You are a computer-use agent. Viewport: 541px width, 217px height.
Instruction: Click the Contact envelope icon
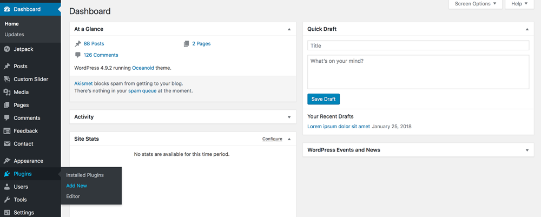point(7,144)
